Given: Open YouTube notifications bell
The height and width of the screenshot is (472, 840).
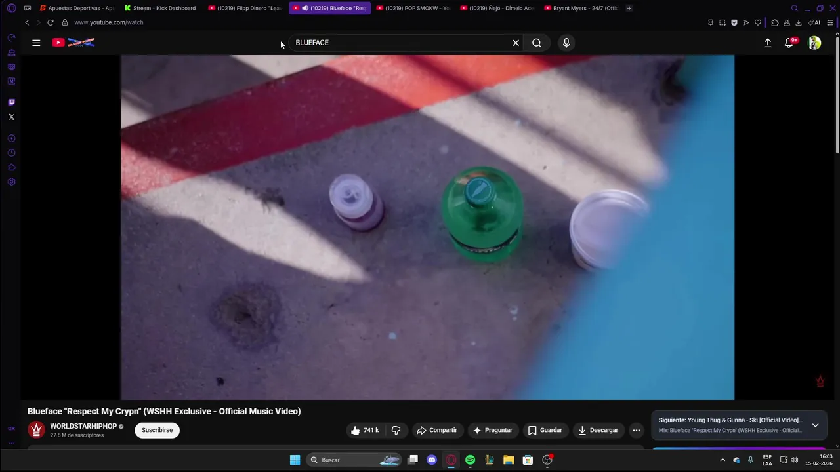Looking at the screenshot, I should point(789,43).
